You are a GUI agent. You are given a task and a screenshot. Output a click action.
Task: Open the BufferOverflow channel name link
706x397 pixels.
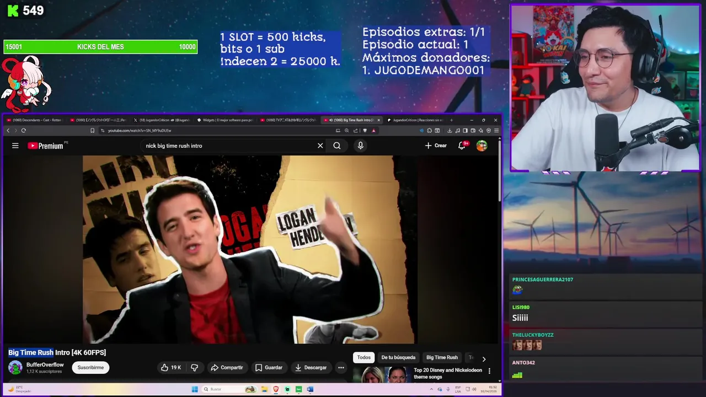[x=45, y=364]
